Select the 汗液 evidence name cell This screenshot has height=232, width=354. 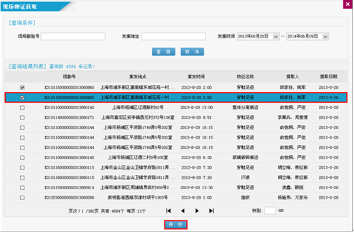(245, 178)
